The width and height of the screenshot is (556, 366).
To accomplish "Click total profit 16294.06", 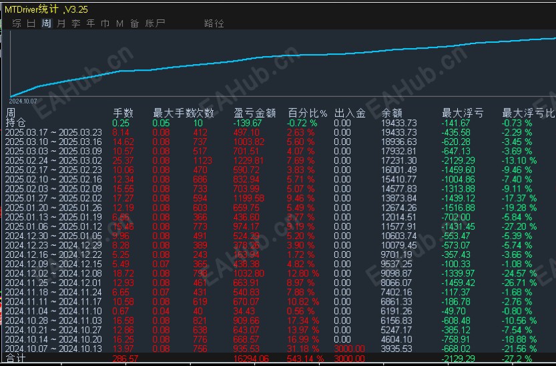I will (x=251, y=359).
